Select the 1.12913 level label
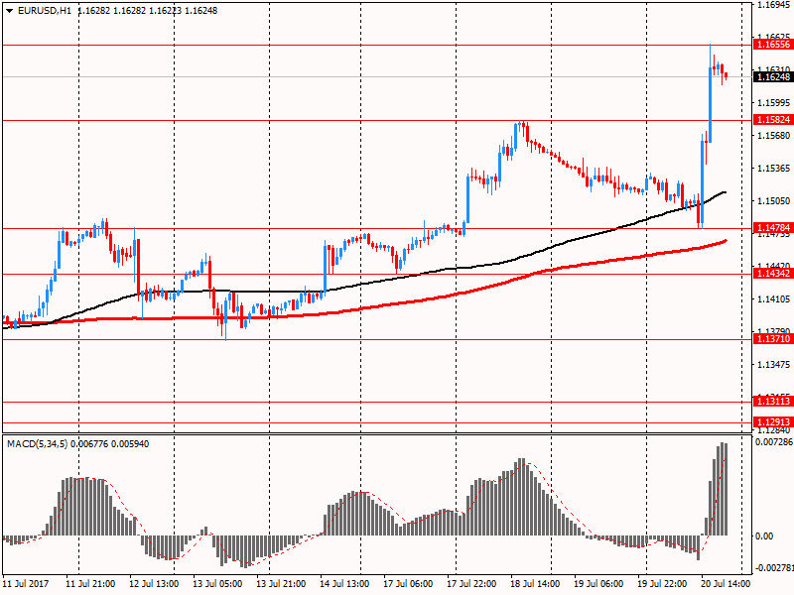Image resolution: width=794 pixels, height=595 pixels. (773, 422)
